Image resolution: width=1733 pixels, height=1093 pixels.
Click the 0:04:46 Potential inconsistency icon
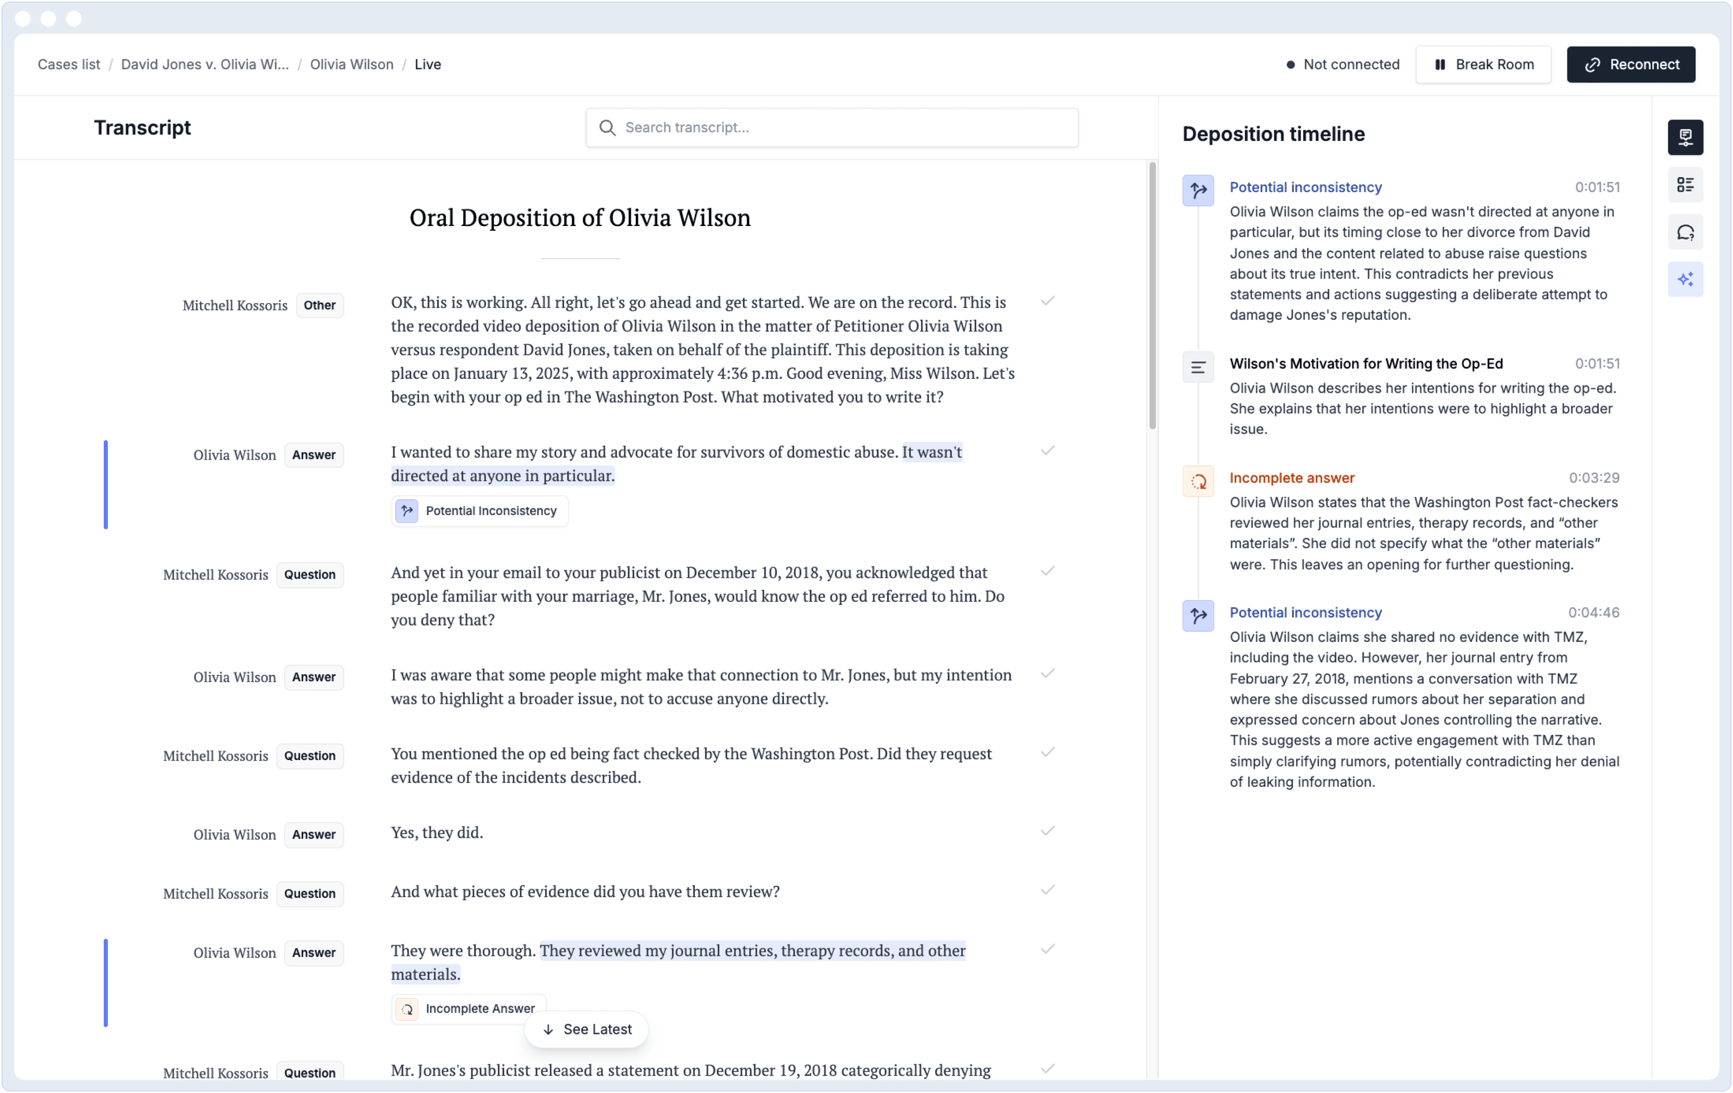[1198, 616]
